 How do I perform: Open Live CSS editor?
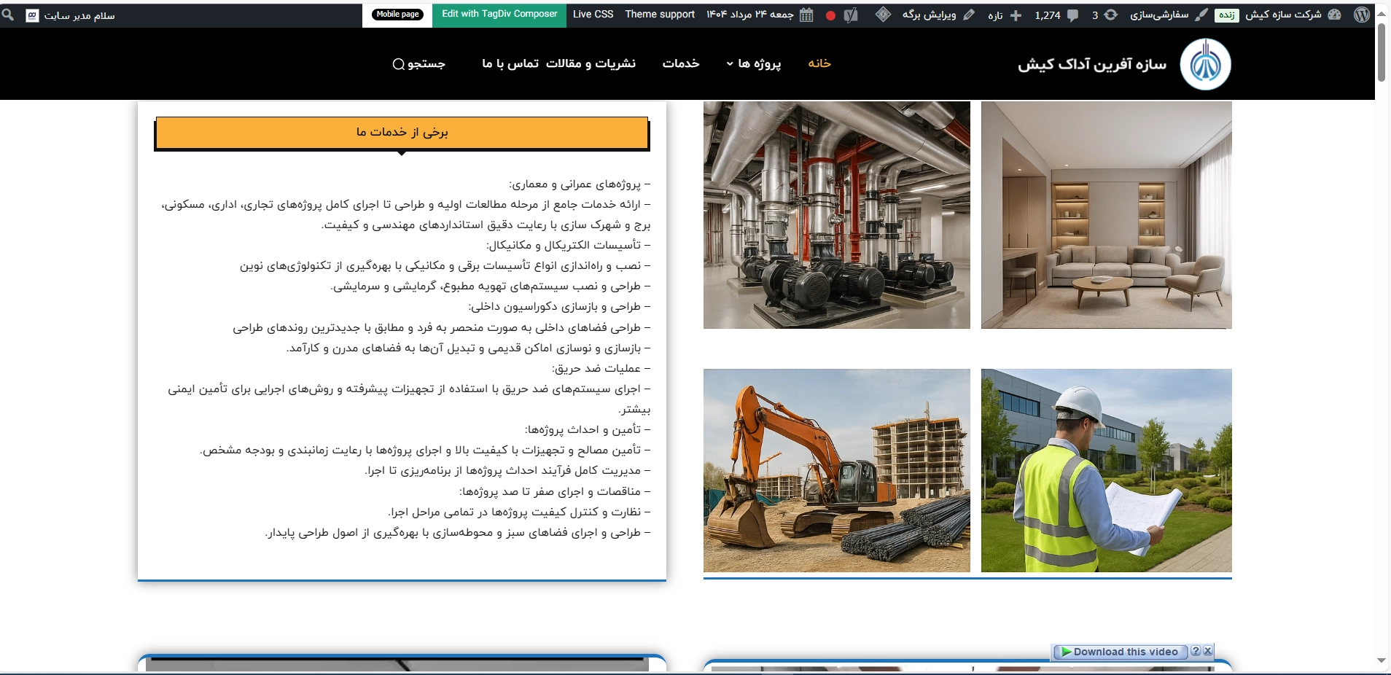pyautogui.click(x=593, y=14)
